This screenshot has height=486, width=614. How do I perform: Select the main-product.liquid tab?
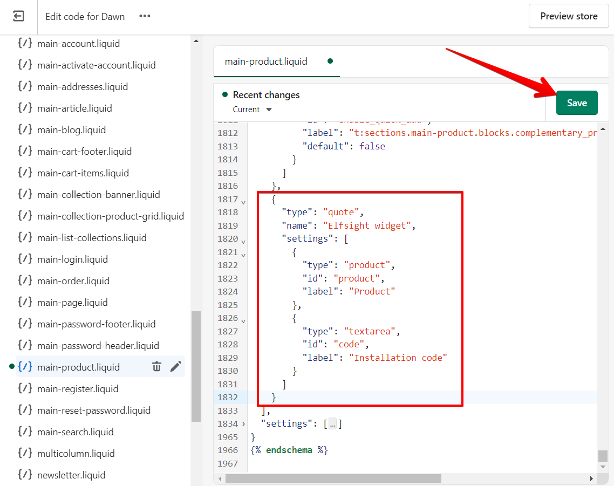[265, 61]
